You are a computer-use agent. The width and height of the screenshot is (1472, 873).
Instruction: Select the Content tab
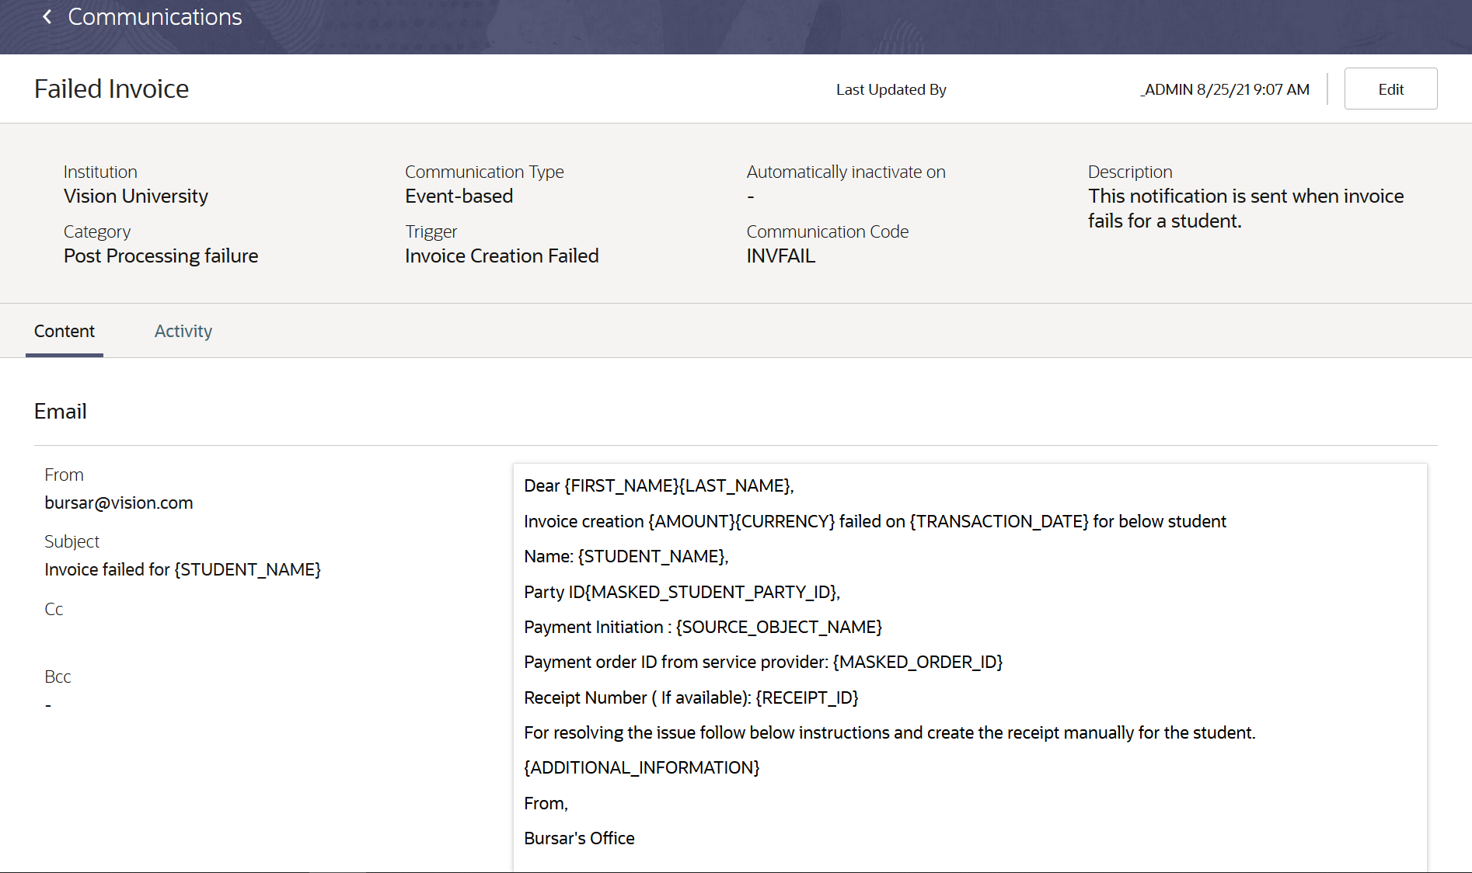click(65, 331)
